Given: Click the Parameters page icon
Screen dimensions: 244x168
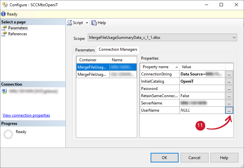Looking at the screenshot, I should point(4,28).
